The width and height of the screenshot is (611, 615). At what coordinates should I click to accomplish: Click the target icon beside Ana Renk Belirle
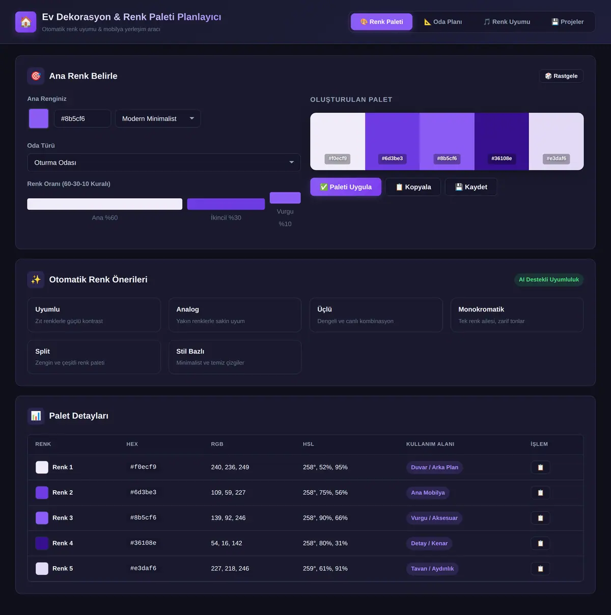point(36,76)
